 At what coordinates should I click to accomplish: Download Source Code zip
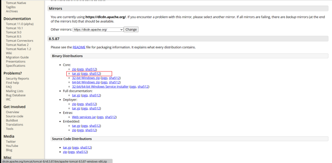click(x=65, y=152)
